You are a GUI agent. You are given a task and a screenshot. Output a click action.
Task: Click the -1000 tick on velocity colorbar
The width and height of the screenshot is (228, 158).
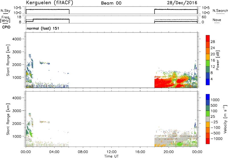coord(216,139)
